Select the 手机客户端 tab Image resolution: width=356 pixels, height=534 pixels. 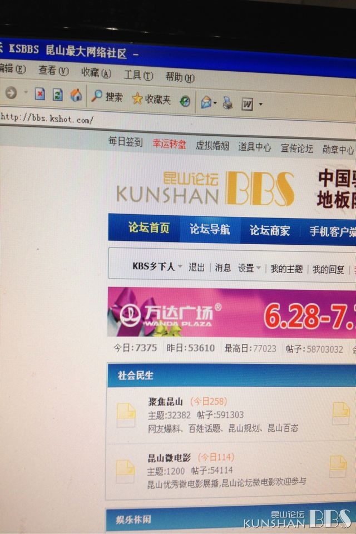point(333,231)
